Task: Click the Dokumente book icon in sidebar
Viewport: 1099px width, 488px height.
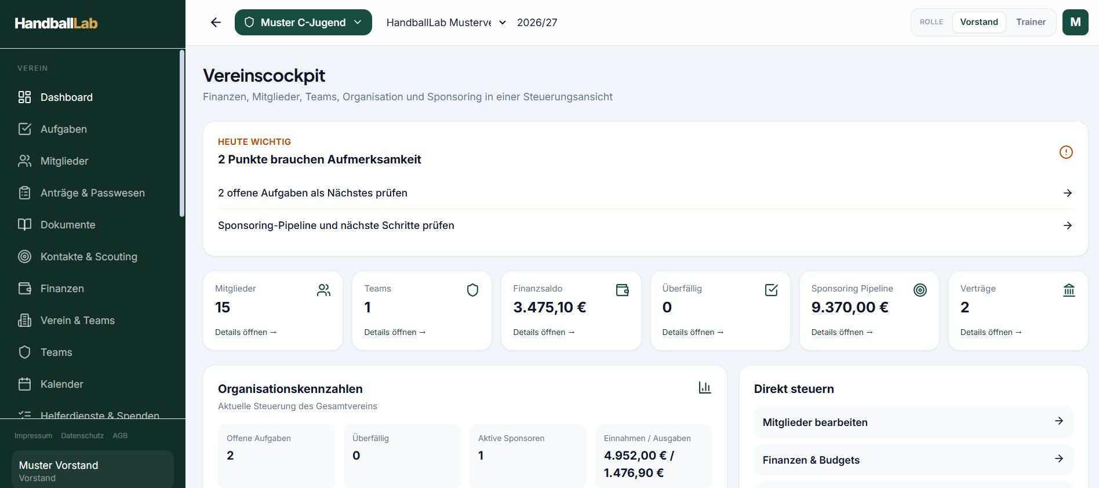Action: coord(24,224)
